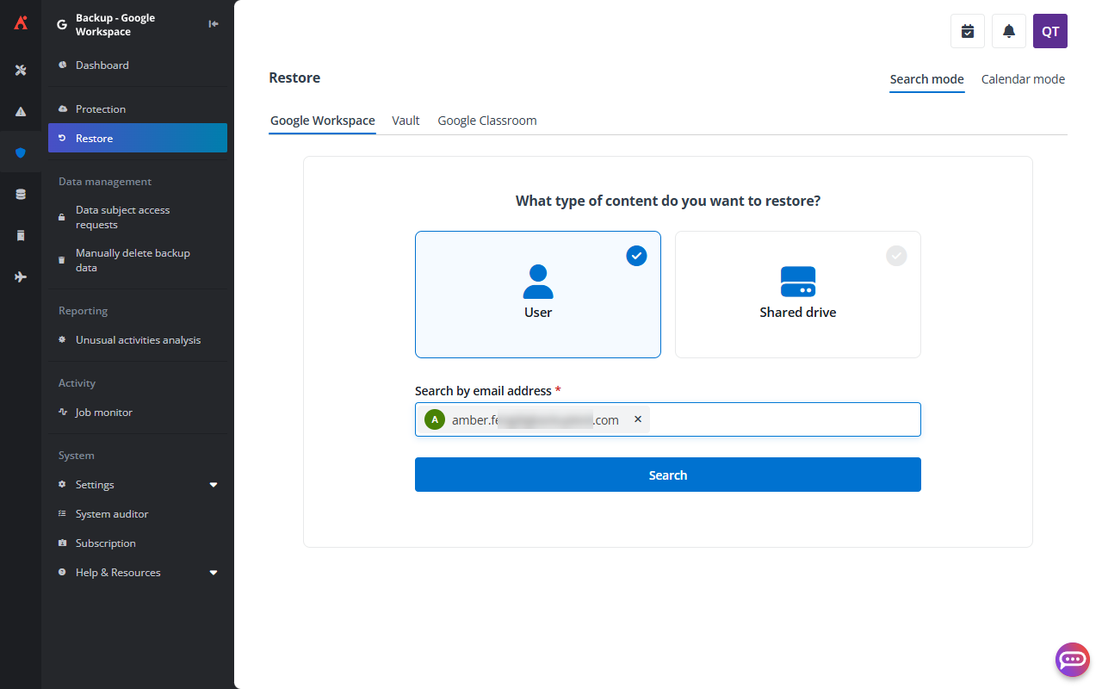
Task: Open the notifications bell
Action: coord(1009,31)
